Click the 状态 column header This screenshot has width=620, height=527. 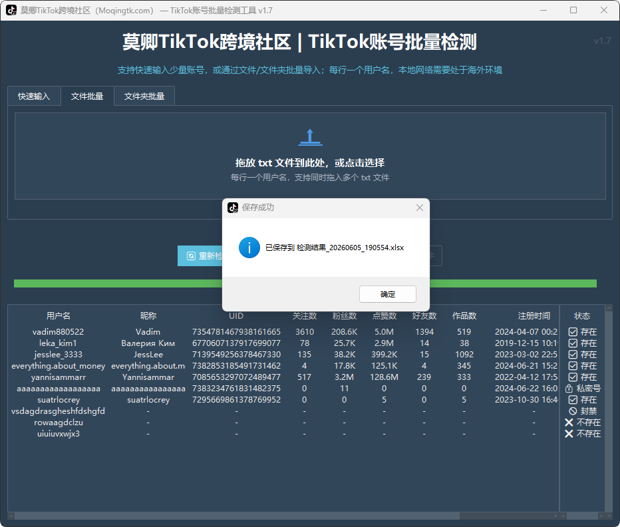pyautogui.click(x=582, y=315)
